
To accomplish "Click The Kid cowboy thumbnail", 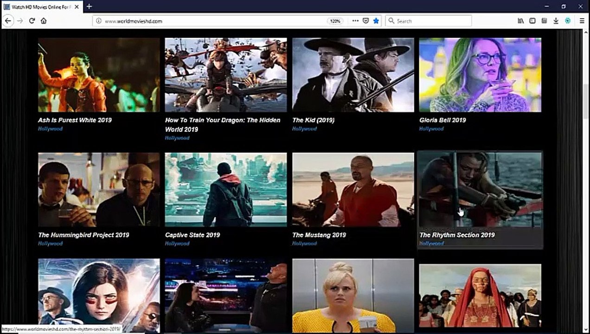I will (x=353, y=75).
